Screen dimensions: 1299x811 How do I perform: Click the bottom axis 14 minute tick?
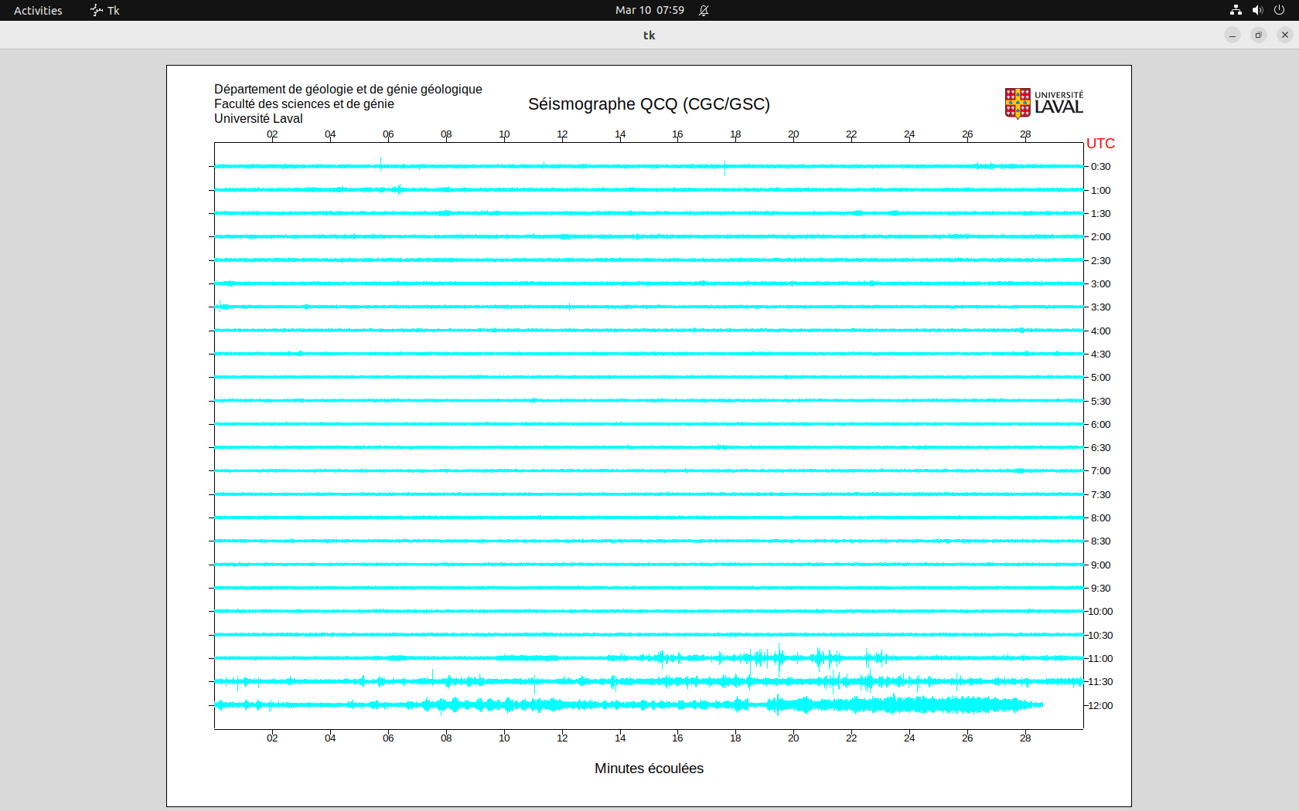pos(620,738)
